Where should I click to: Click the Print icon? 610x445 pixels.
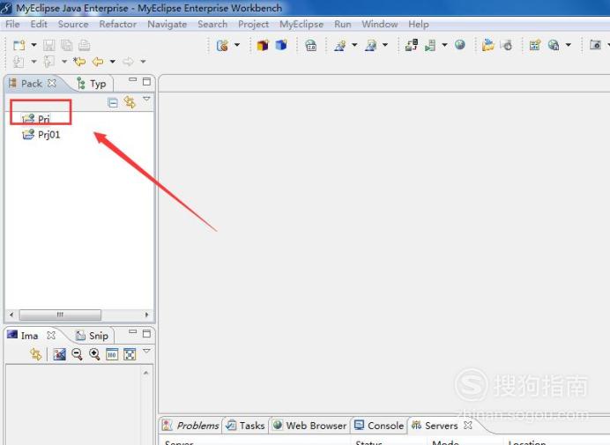(84, 45)
